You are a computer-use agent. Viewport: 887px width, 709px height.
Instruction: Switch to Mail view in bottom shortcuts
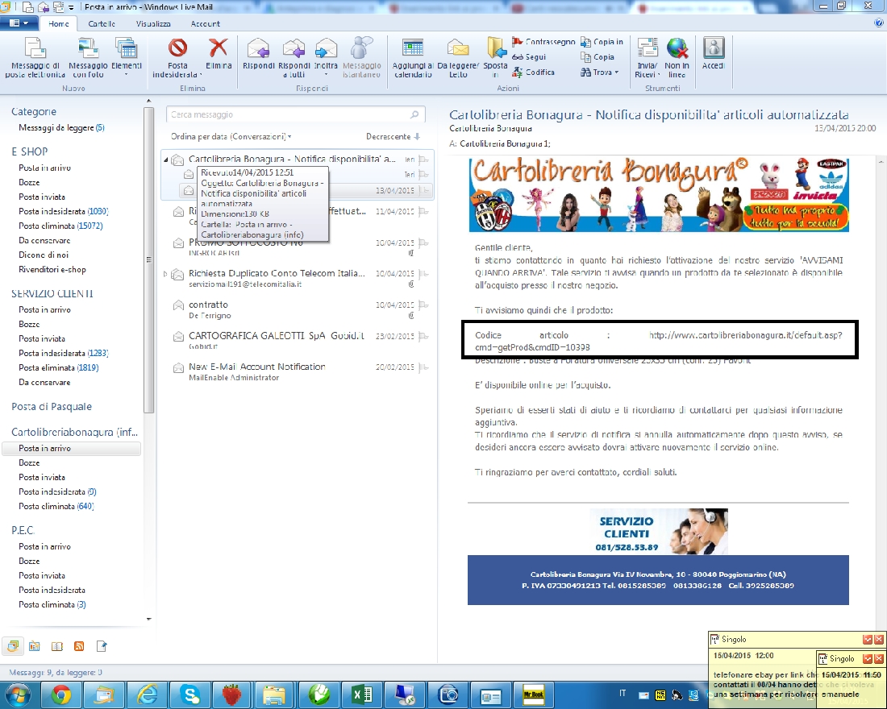tap(12, 645)
